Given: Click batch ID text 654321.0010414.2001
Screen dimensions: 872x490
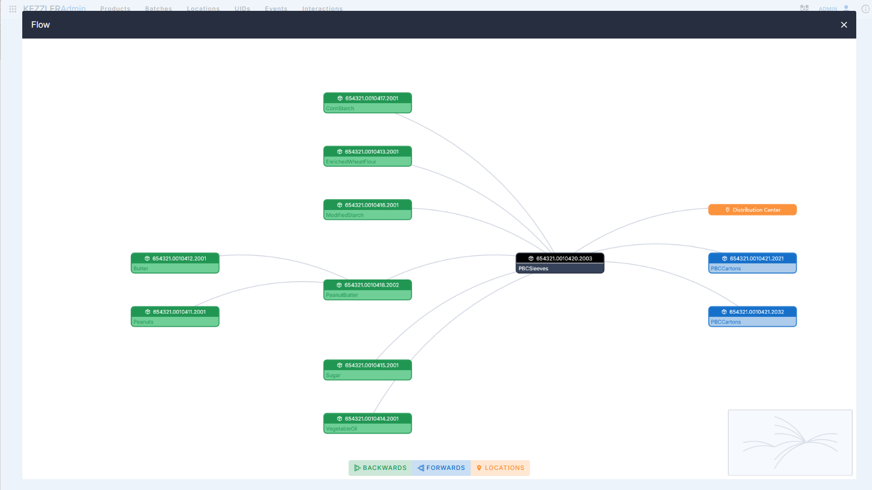Looking at the screenshot, I should 372,419.
